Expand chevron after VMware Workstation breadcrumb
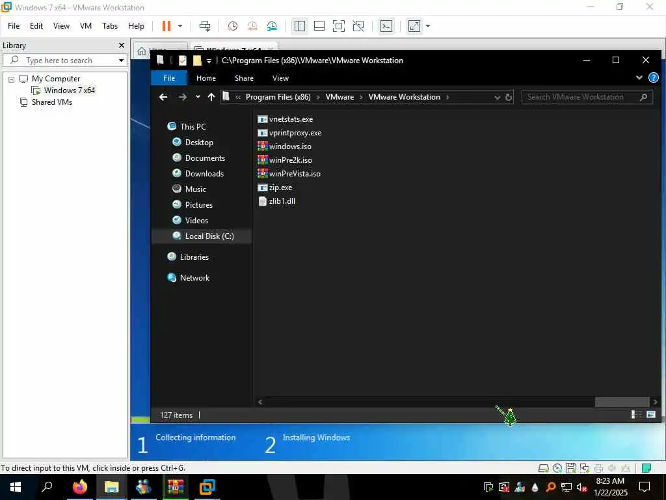The height and width of the screenshot is (500, 666). coord(447,98)
